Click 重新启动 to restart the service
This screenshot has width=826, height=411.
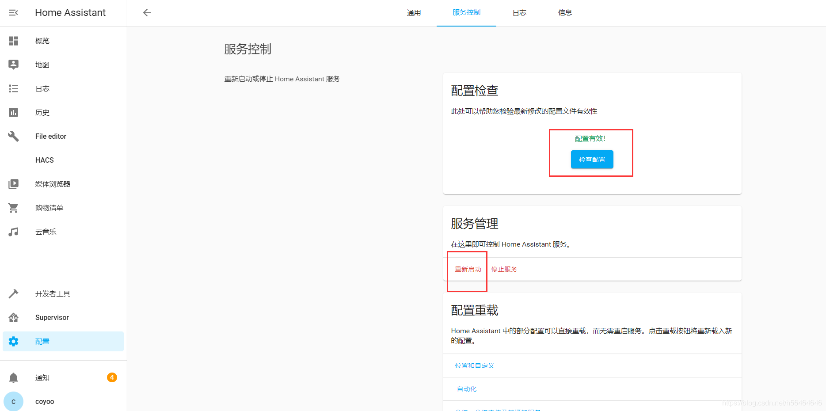point(468,269)
